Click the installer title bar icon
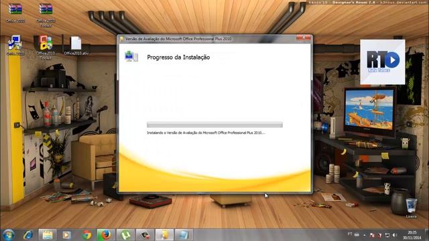Screen dimensions: 429x241 tap(122, 39)
